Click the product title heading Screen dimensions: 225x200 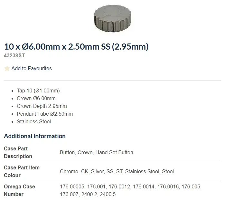76,47
